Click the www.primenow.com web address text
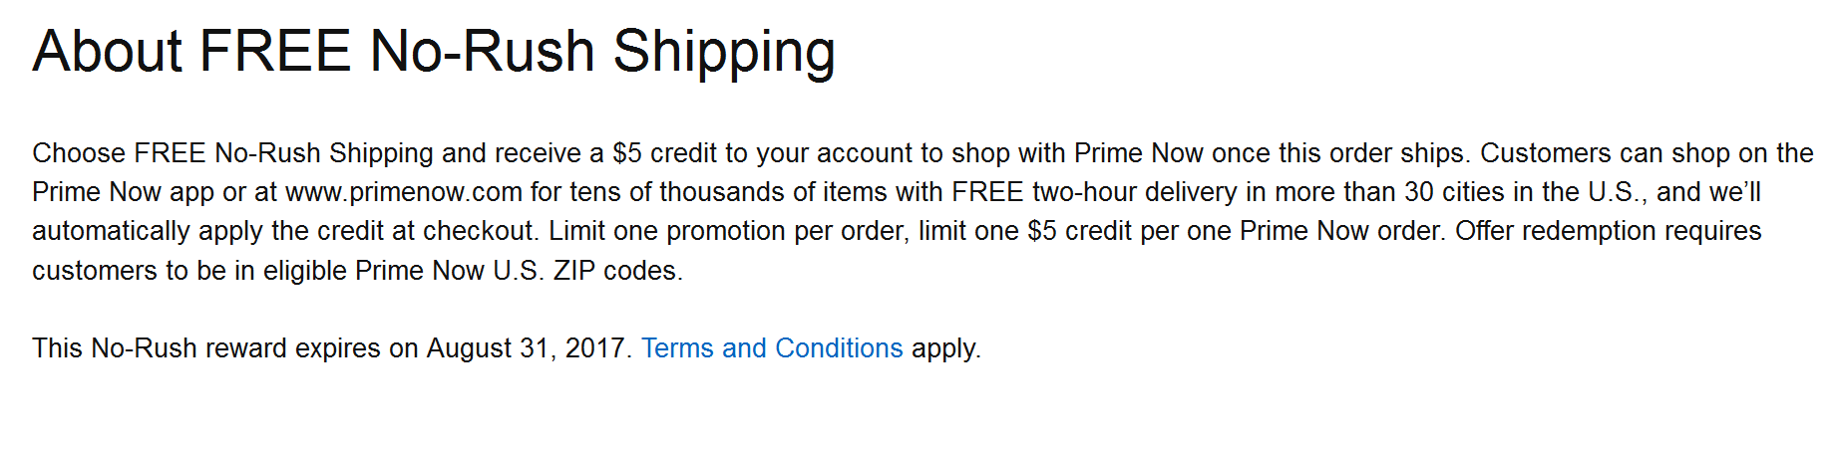Screen dimensions: 1843x449 click(403, 192)
